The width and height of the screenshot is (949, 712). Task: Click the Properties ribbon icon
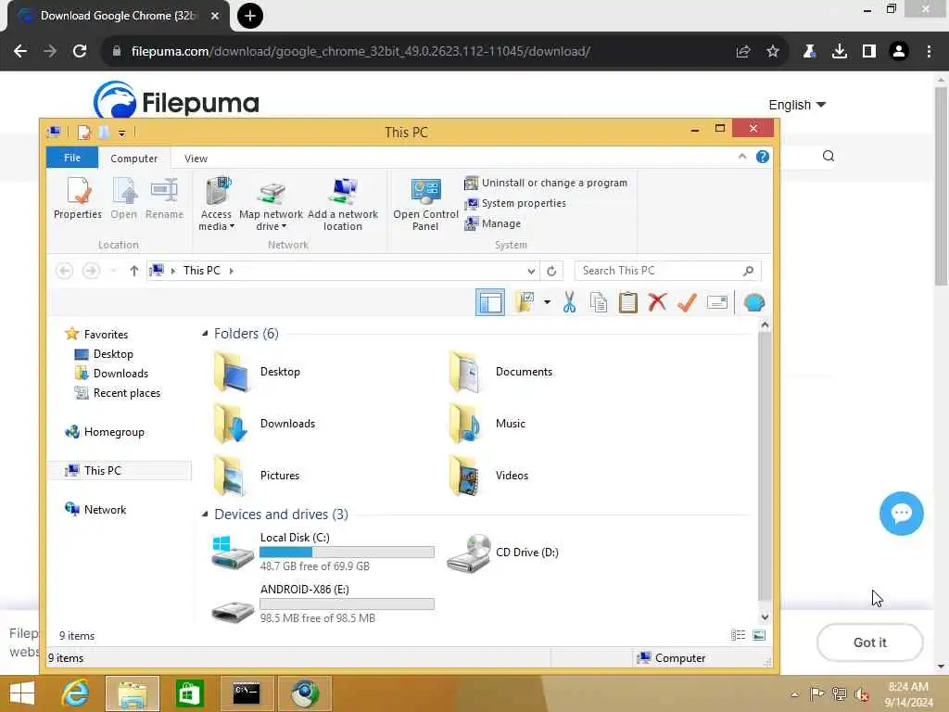(x=78, y=198)
